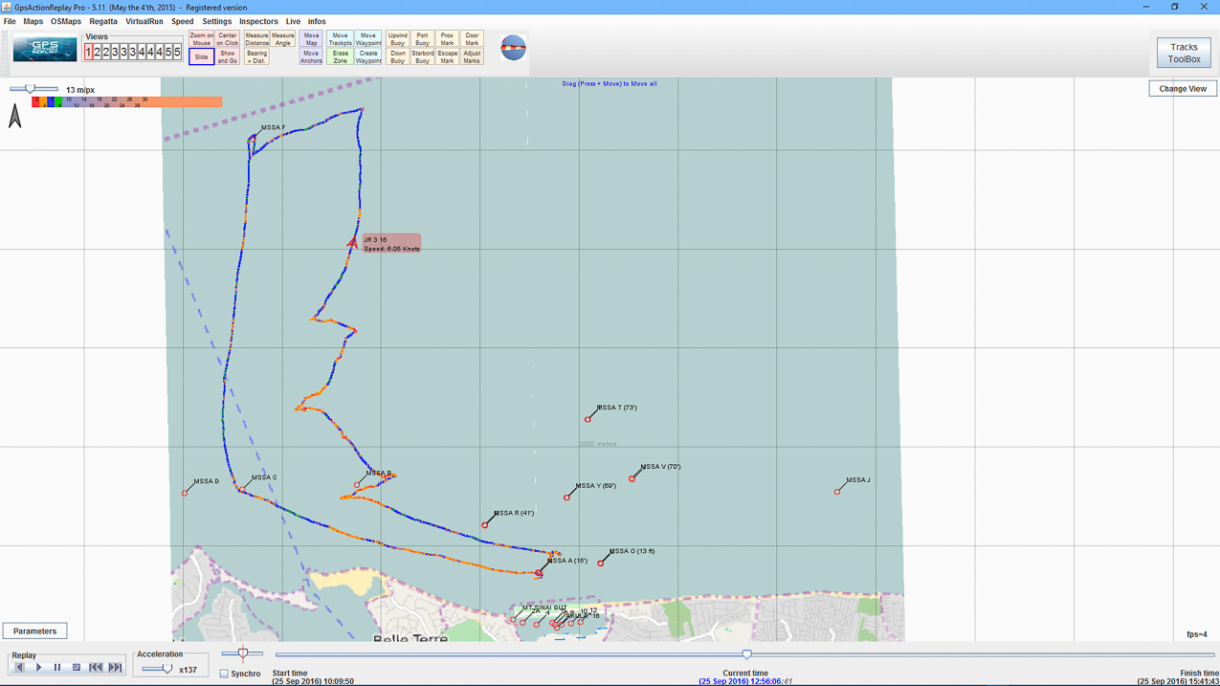Open the Parameters panel
The width and height of the screenshot is (1220, 686).
click(x=34, y=631)
